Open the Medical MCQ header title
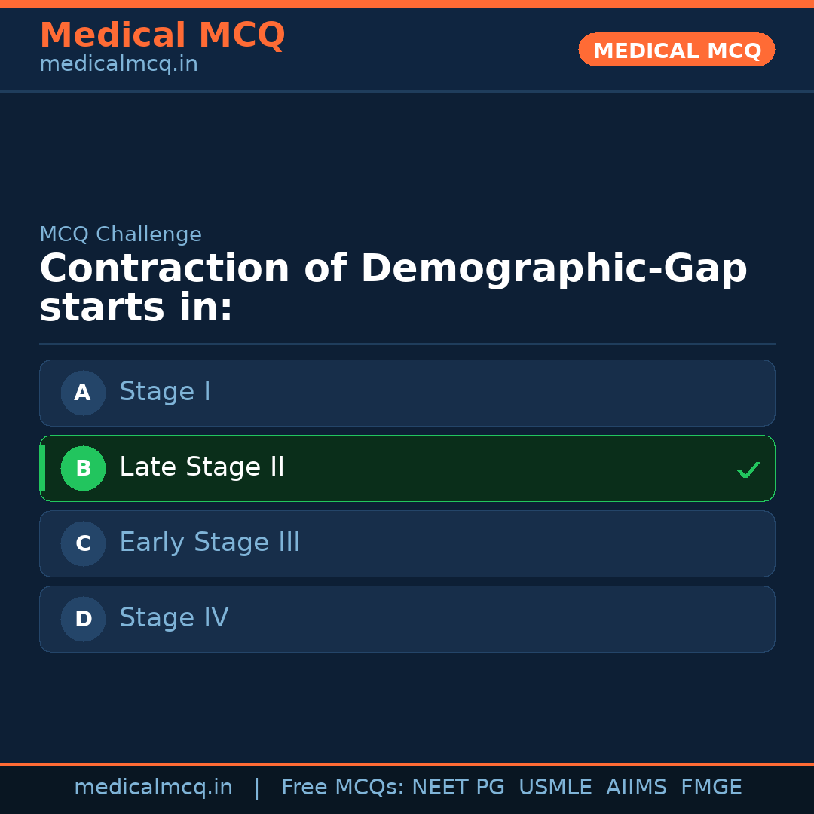This screenshot has height=814, width=814. [x=162, y=35]
